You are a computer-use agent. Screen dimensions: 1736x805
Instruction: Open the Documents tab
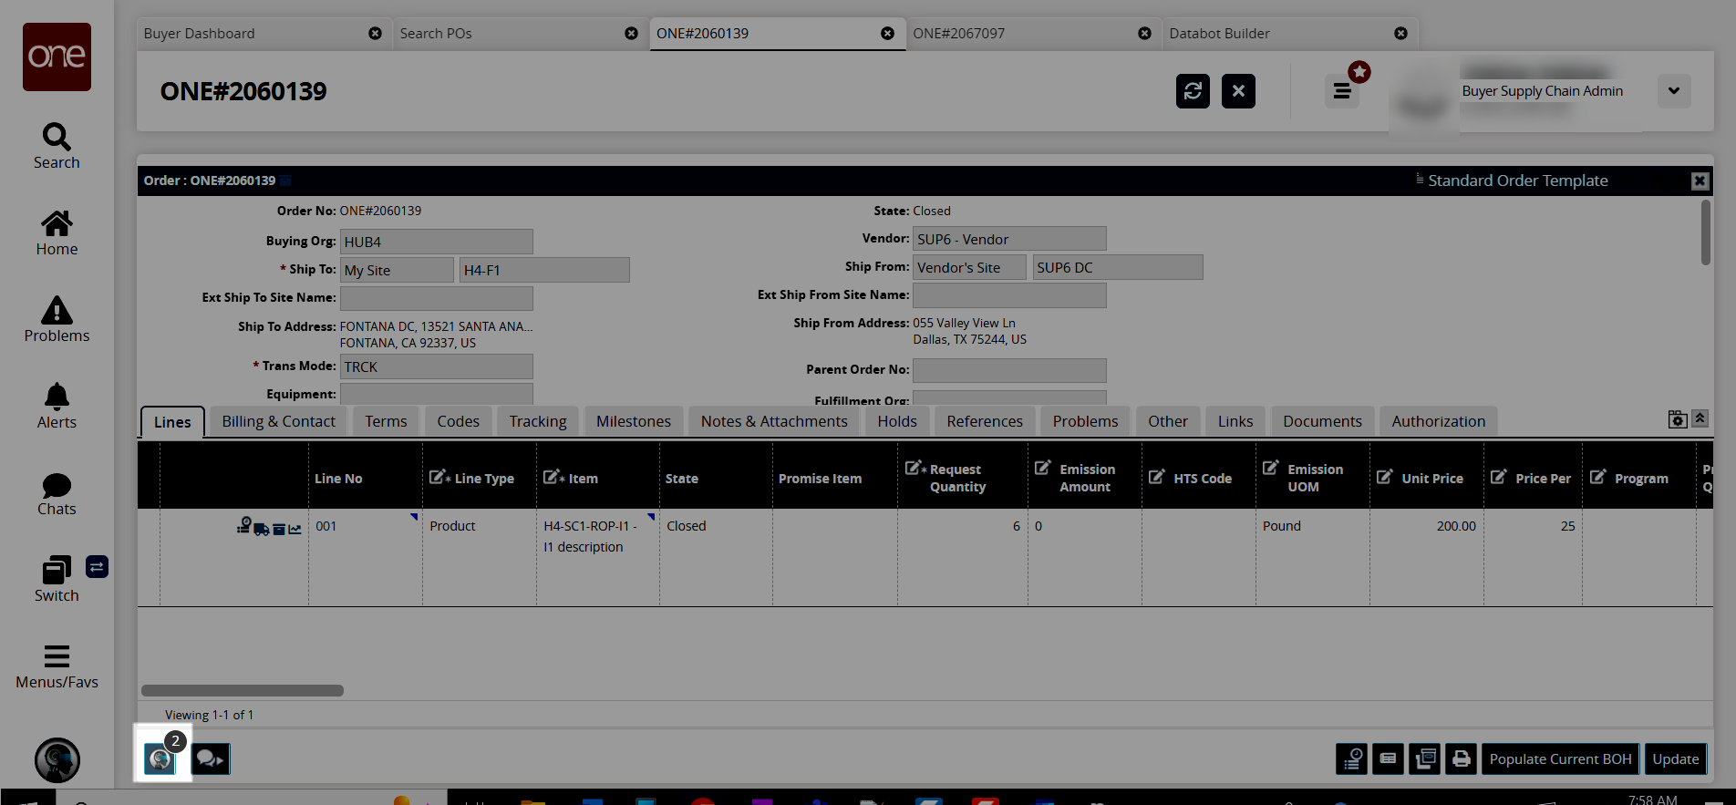(1323, 421)
